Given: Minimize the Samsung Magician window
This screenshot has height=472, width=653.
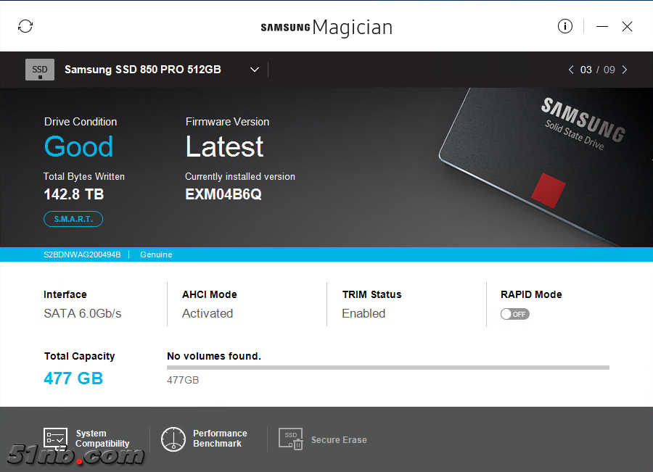Looking at the screenshot, I should pyautogui.click(x=601, y=27).
